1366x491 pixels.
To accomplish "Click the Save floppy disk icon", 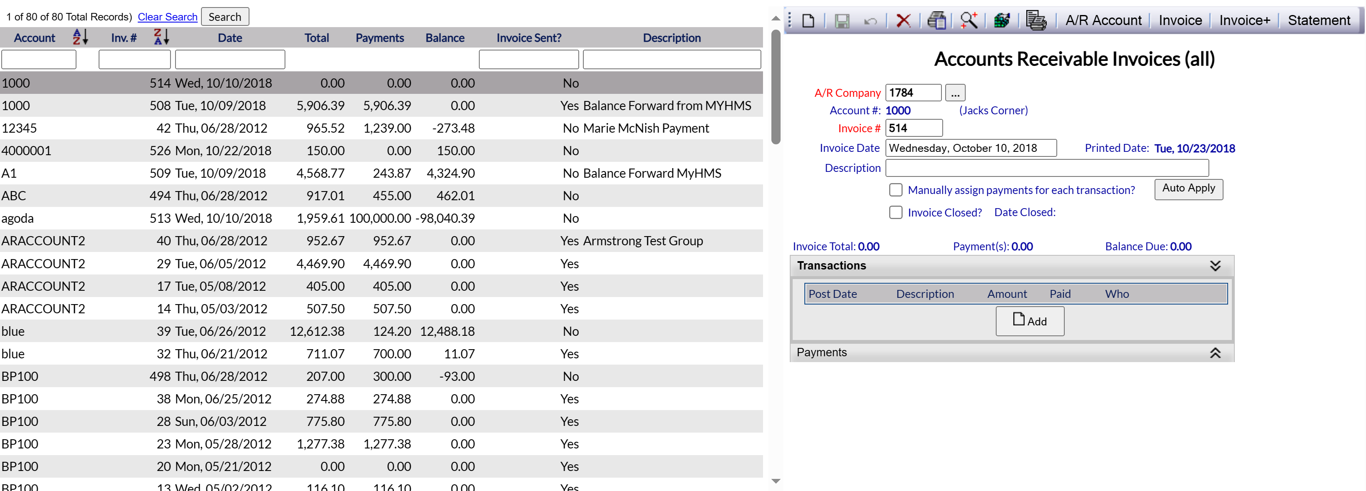I will coord(842,21).
